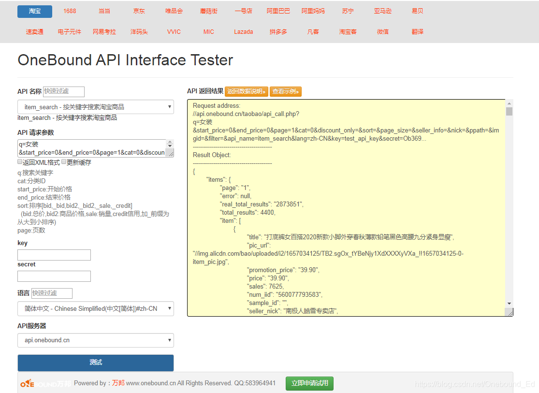Screen dimensions: 539x393
Task: Switch to the 洋码头 tab
Action: [139, 32]
